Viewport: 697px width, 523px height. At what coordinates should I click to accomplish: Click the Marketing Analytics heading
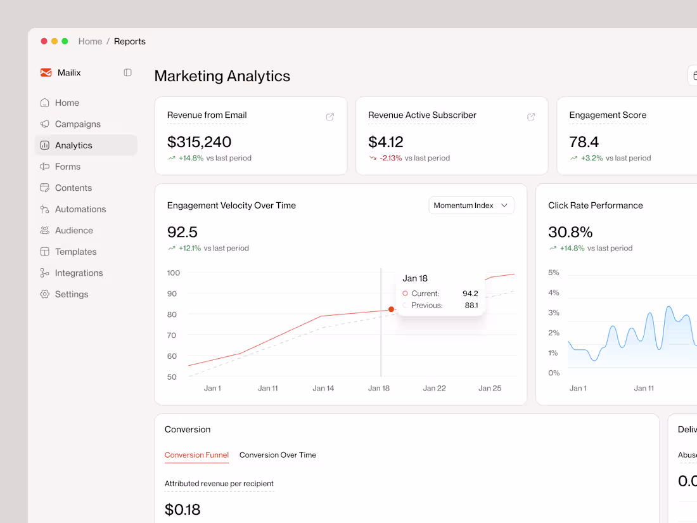point(222,76)
